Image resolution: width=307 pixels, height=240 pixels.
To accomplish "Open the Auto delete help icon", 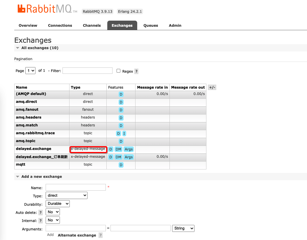I will tap(40, 213).
